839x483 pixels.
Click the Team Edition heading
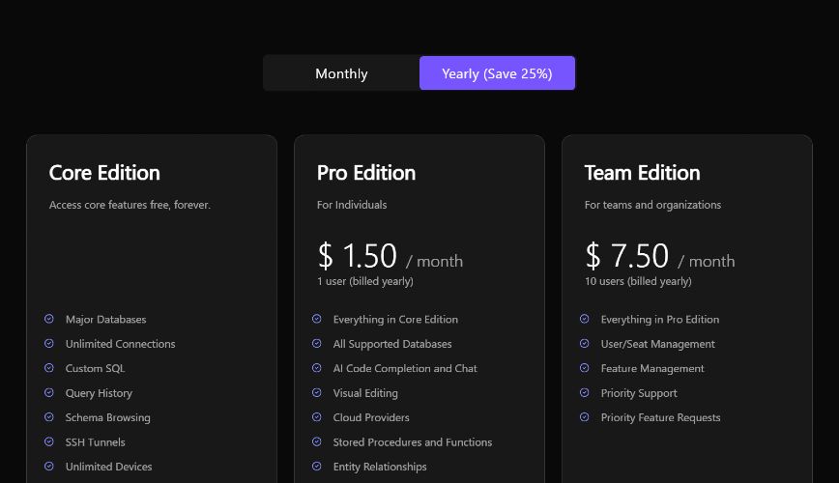(642, 173)
